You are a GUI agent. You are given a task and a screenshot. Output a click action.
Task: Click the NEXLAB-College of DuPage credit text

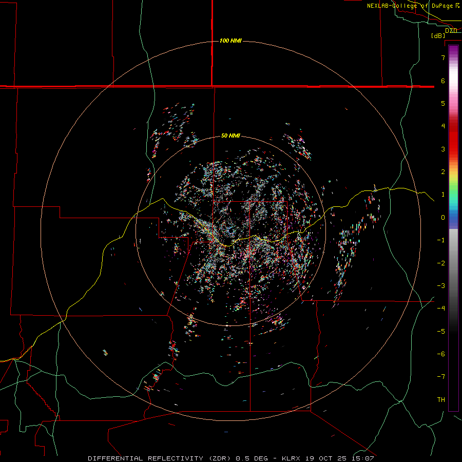413,6
